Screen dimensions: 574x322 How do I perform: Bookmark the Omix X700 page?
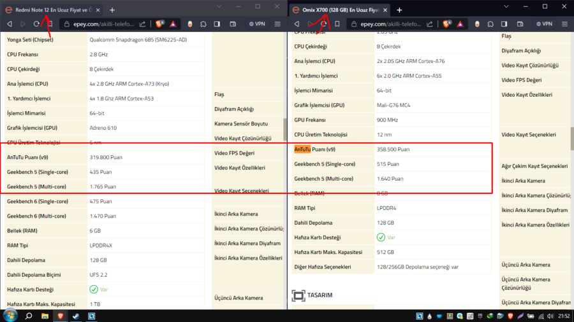coord(337,24)
